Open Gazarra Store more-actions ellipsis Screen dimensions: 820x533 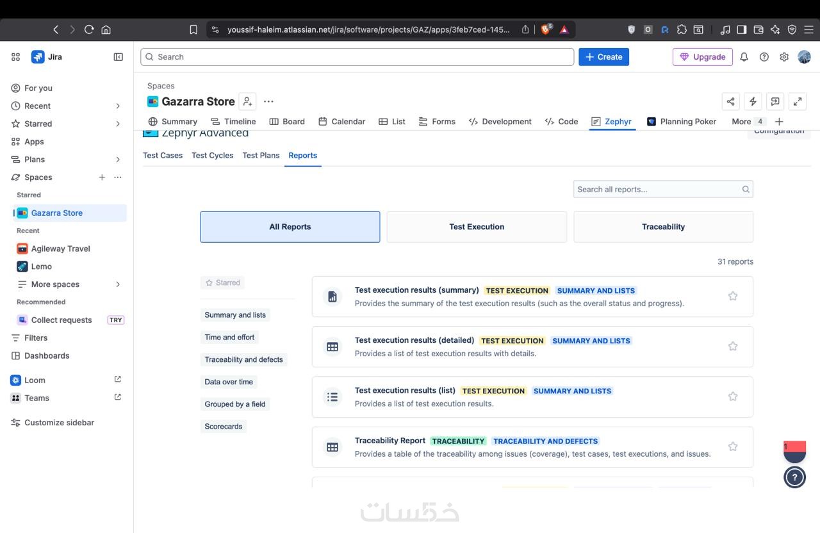coord(268,101)
